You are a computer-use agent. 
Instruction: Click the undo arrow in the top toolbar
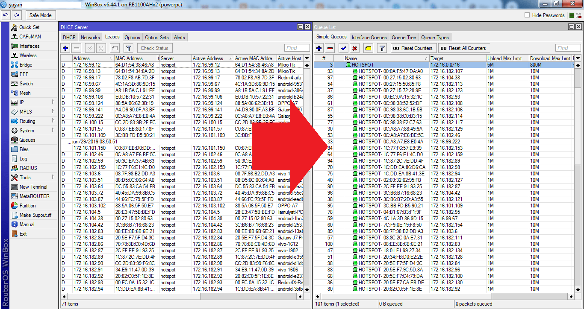pyautogui.click(x=6, y=15)
